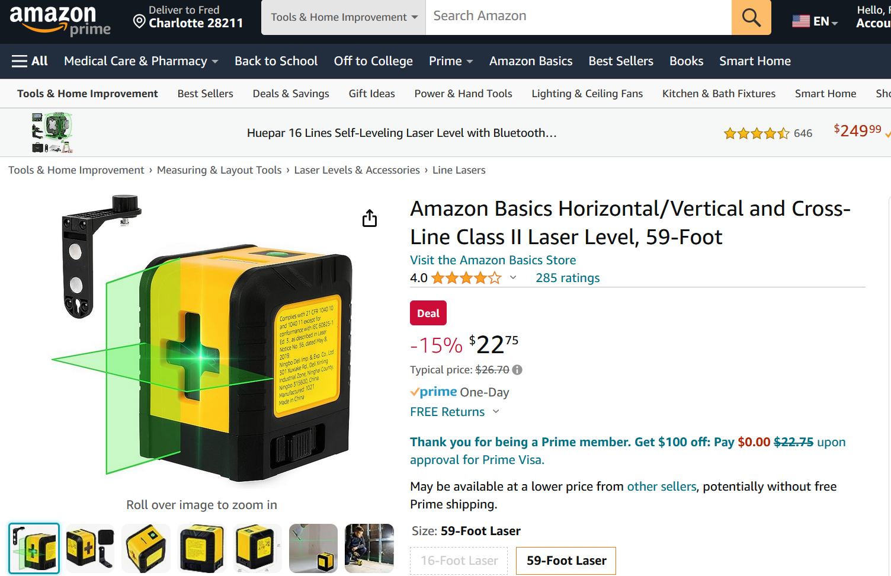Click the delivery location pin for Charlotte 28211
Image resolution: width=891 pixels, height=576 pixels.
139,22
